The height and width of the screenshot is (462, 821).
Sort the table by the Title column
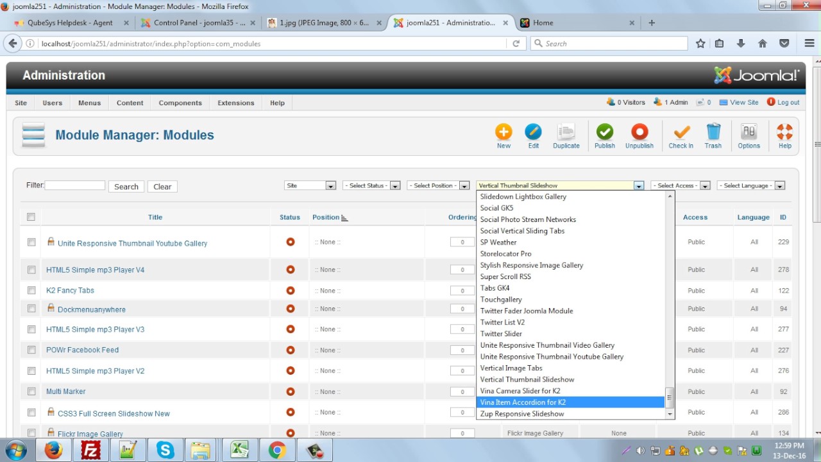coord(155,217)
